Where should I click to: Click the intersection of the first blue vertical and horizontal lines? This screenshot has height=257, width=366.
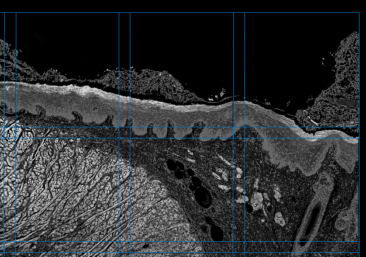[x=130, y=138]
